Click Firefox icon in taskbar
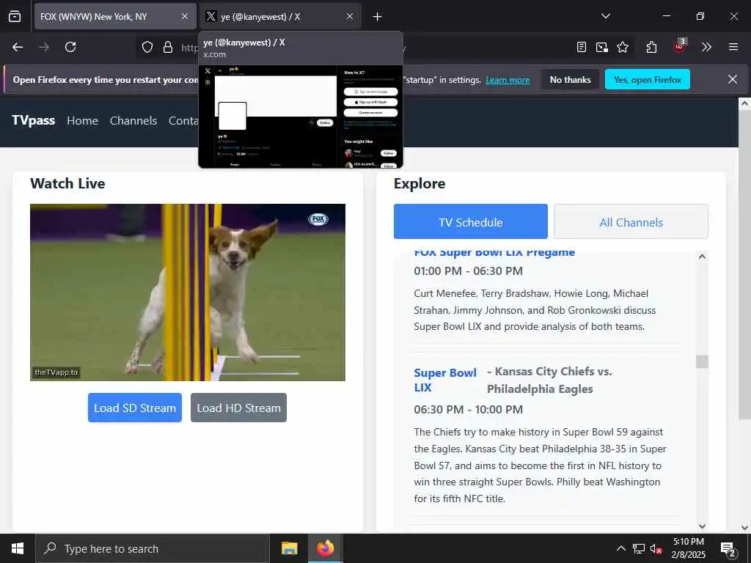Image resolution: width=751 pixels, height=563 pixels. tap(325, 548)
